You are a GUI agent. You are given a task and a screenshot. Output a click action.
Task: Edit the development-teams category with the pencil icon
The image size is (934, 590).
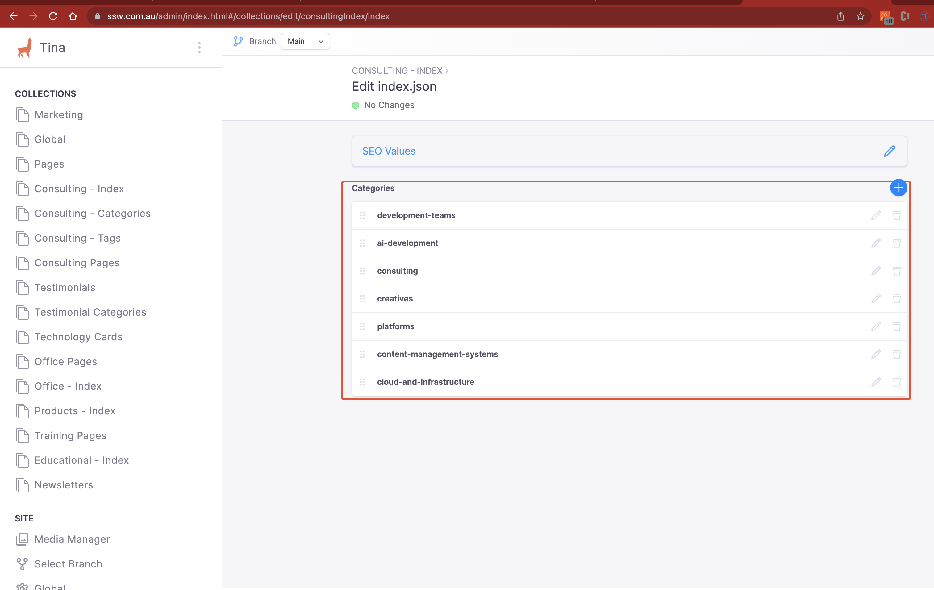(876, 215)
